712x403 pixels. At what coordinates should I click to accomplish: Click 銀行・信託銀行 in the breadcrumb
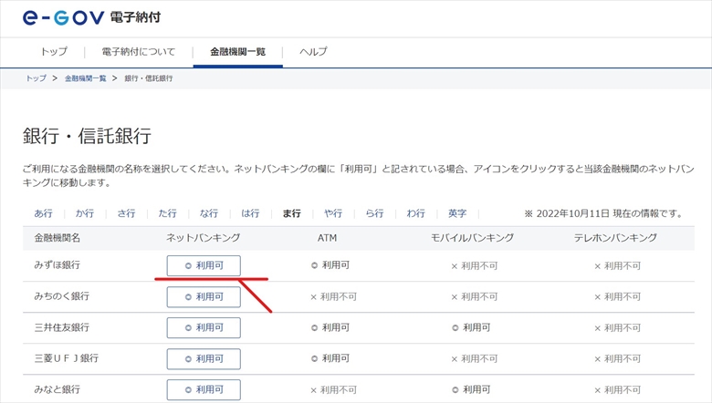[x=149, y=78]
